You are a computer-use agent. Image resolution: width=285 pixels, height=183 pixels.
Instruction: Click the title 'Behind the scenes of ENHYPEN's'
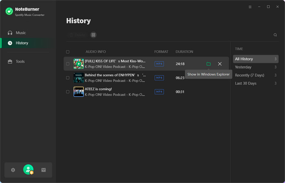point(115,75)
